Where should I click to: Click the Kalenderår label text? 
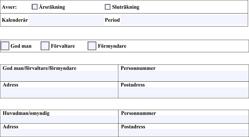click(x=15, y=20)
